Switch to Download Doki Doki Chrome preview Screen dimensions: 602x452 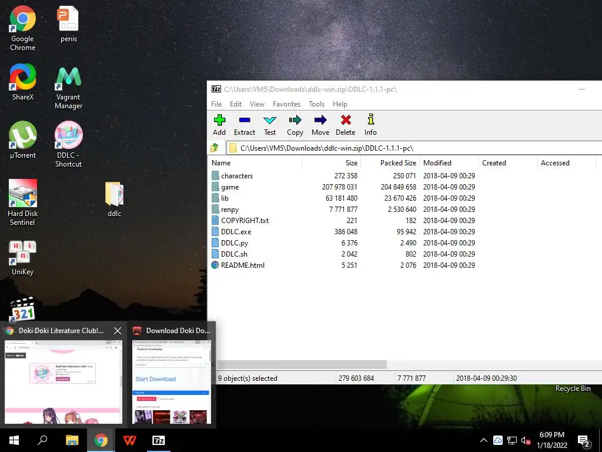[172, 381]
